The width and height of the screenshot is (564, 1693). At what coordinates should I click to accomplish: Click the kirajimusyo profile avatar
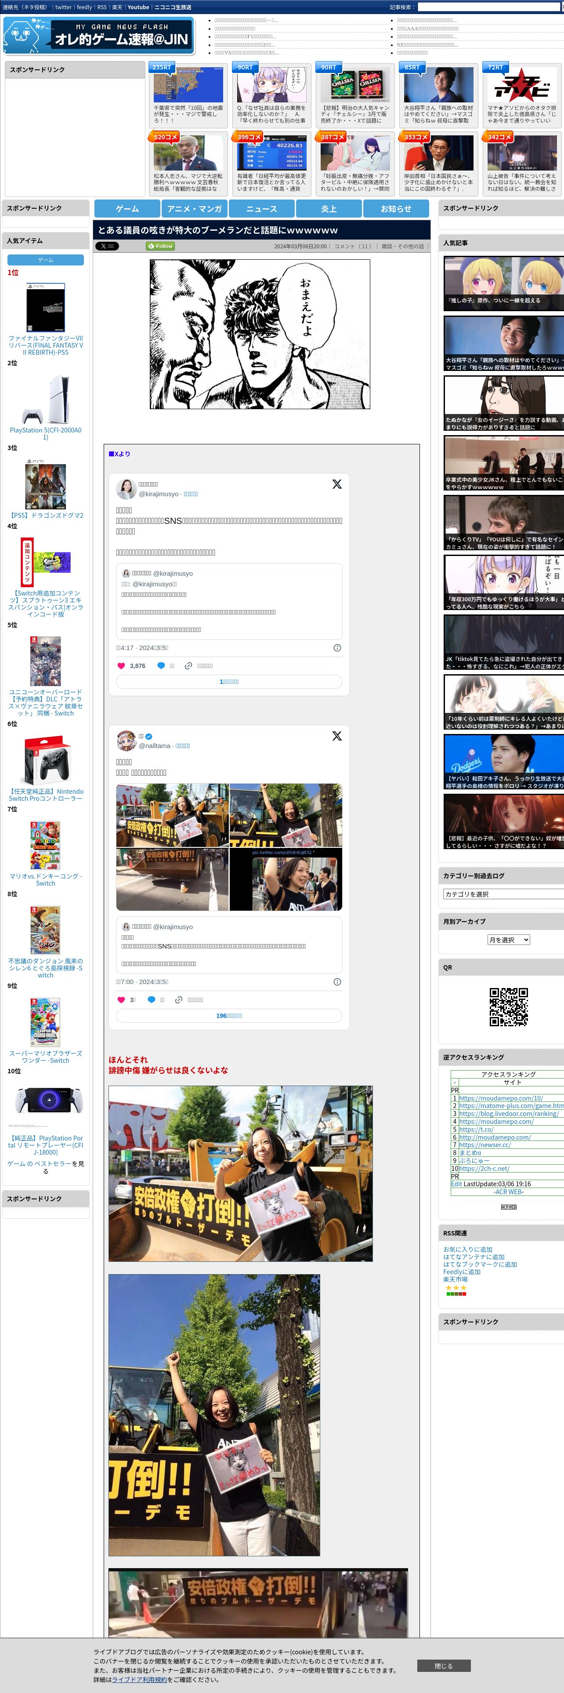tap(126, 488)
